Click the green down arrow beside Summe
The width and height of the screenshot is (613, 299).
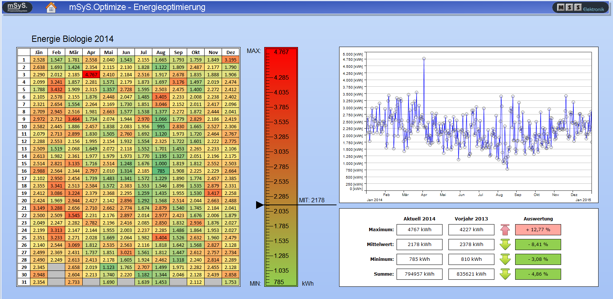pos(505,274)
